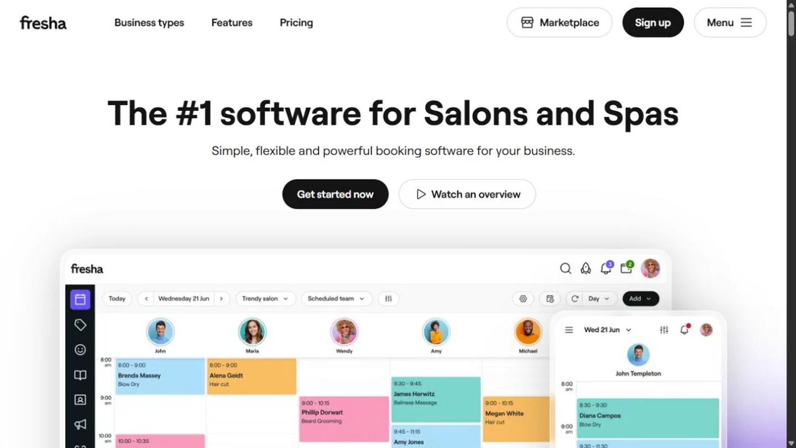This screenshot has width=796, height=448.
Task: Go to next day using right chevron
Action: [x=222, y=299]
